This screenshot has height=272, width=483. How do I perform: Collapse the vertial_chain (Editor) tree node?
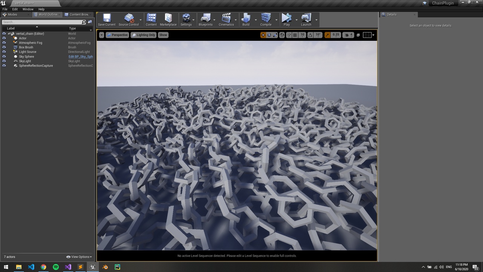(x=9, y=34)
